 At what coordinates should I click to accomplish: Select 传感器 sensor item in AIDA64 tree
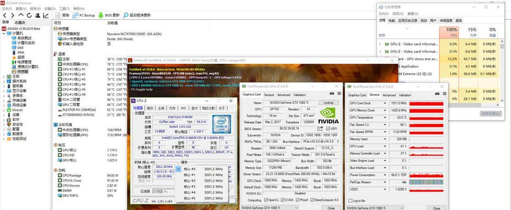[20, 71]
